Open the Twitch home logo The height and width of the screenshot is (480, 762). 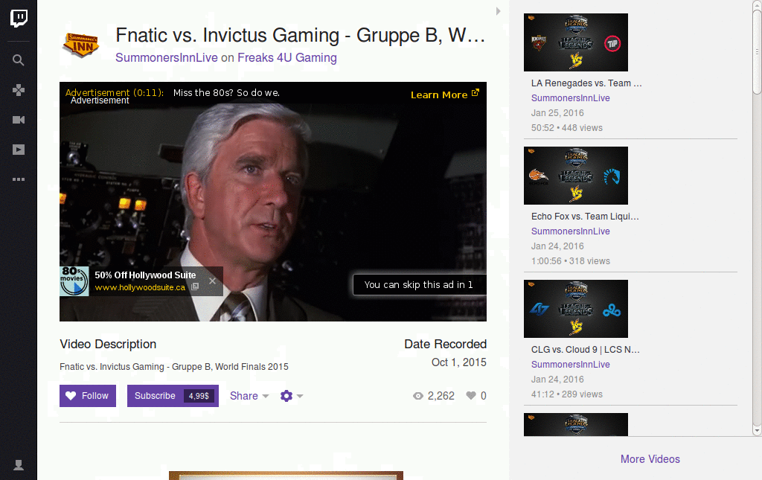19,19
